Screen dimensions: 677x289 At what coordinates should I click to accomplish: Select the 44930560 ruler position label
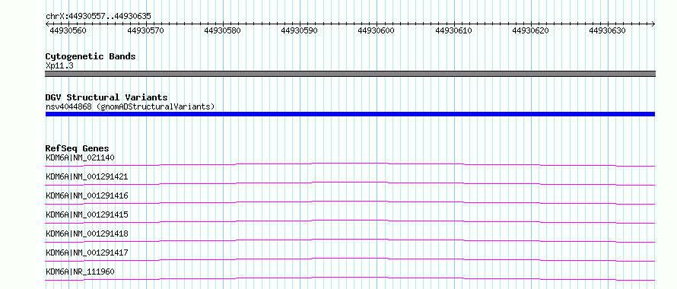point(68,30)
